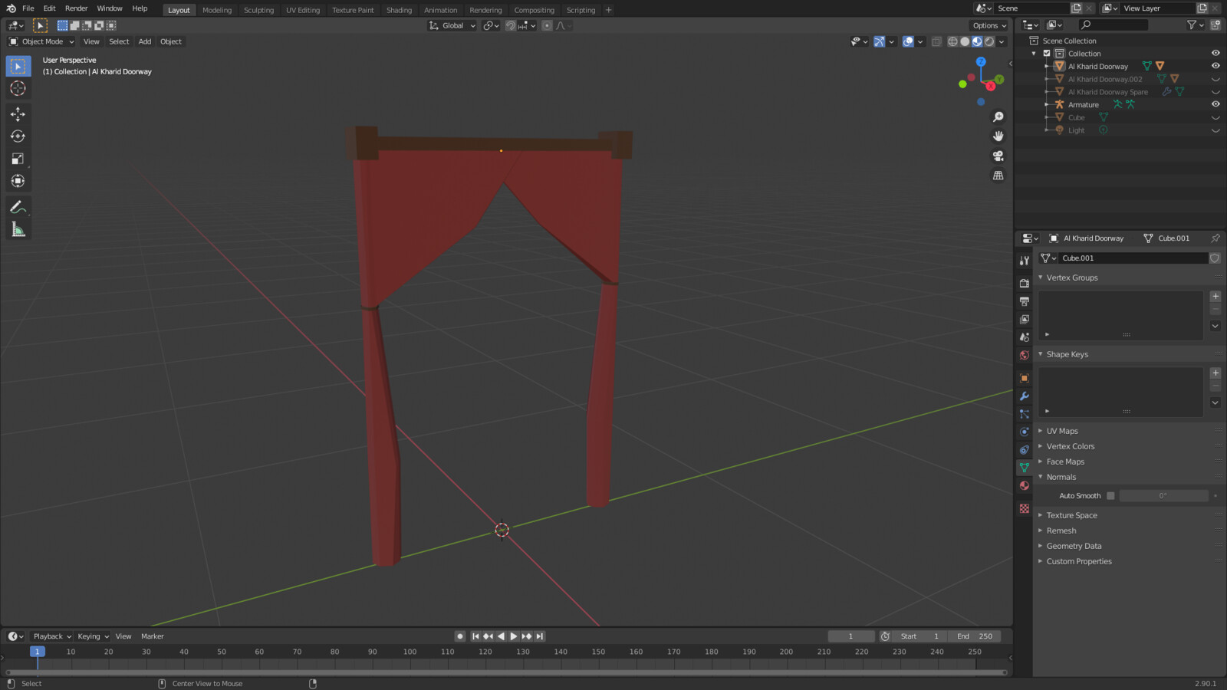
Task: Add a new vertex group
Action: [x=1215, y=296]
